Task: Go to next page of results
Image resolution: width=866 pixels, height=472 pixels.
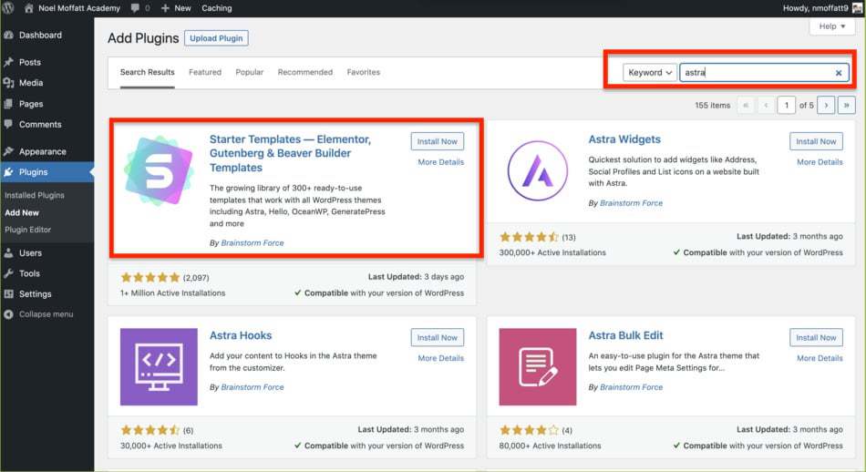Action: click(826, 105)
